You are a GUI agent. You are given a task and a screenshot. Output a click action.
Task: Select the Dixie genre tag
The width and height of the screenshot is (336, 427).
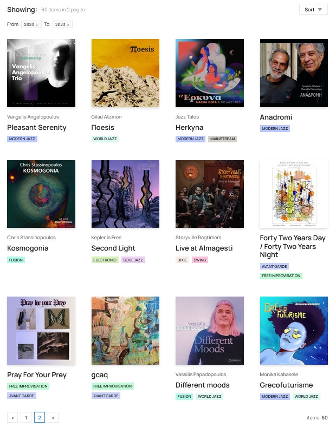point(182,260)
